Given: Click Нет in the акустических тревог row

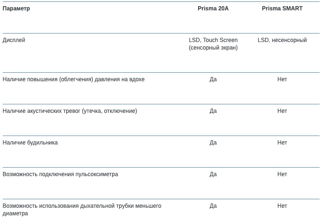Looking at the screenshot, I should tap(282, 111).
